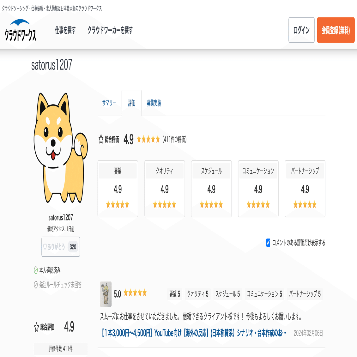Click the 会員登録(無料) button
This screenshot has width=357, height=357.
click(336, 30)
